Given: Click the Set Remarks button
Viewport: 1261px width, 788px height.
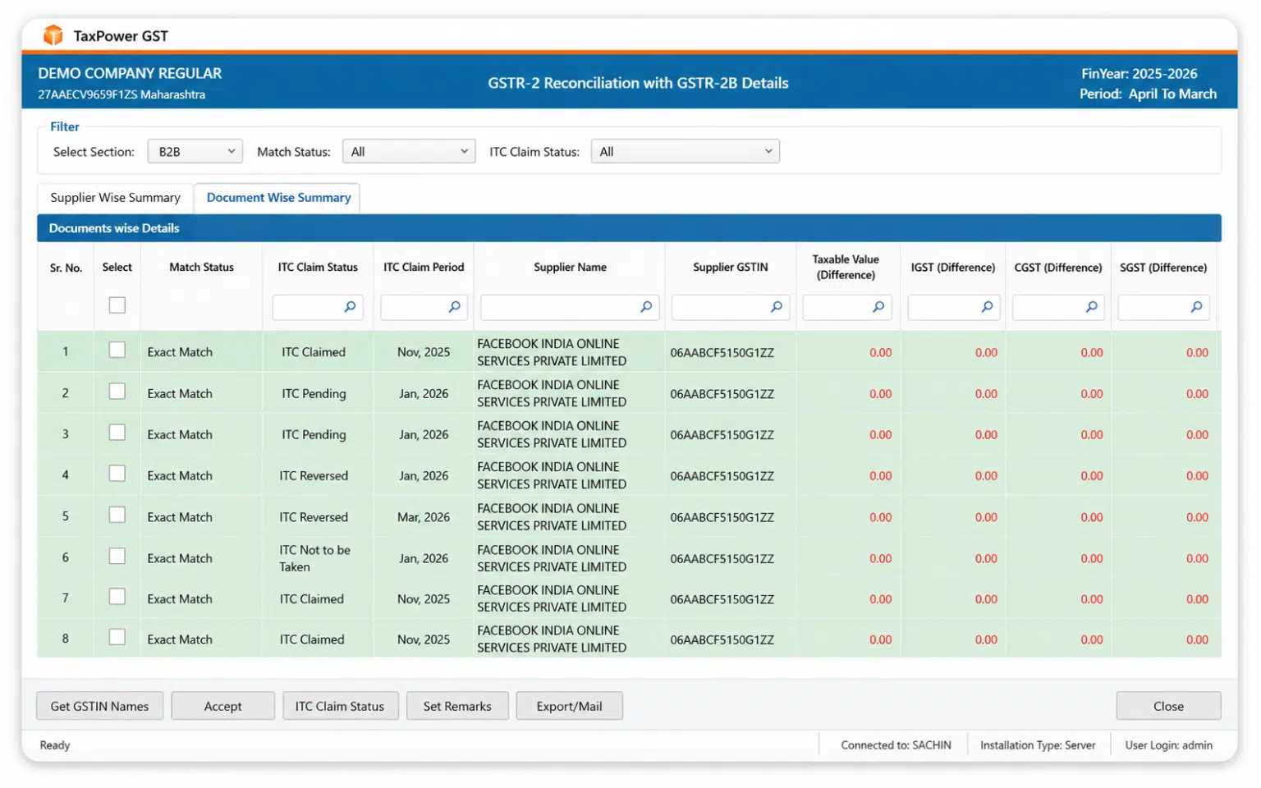Looking at the screenshot, I should click(x=457, y=707).
